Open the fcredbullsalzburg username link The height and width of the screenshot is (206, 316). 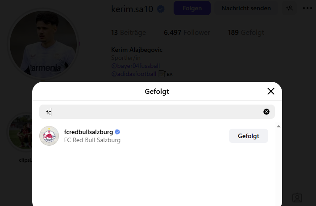point(88,132)
